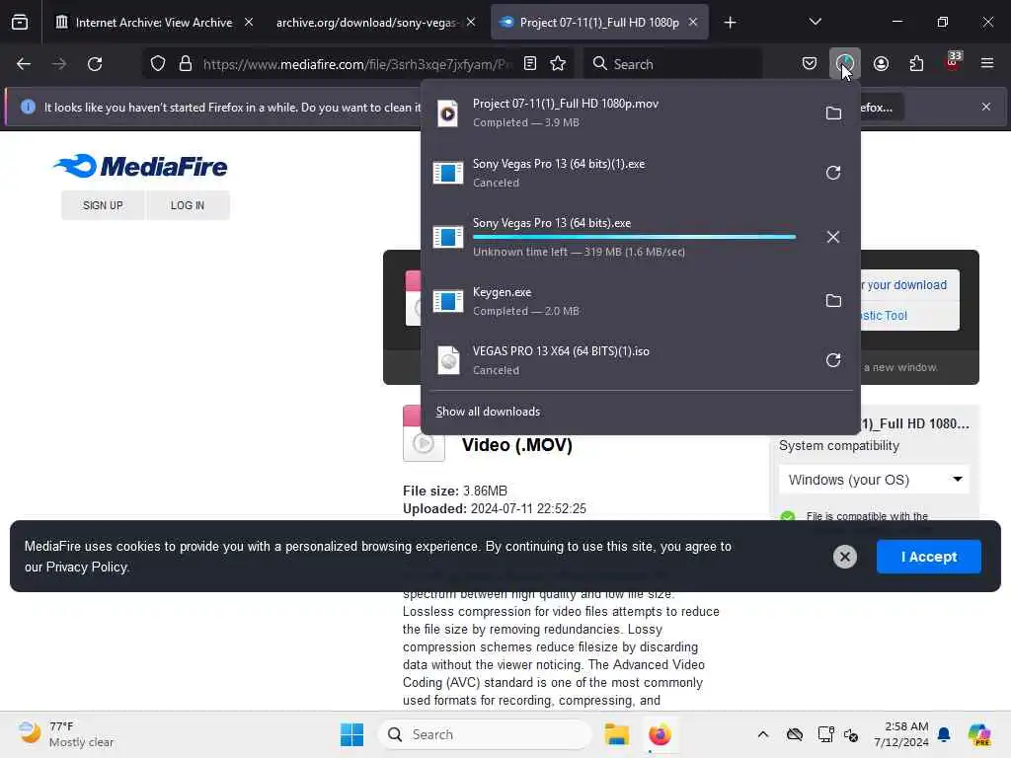The width and height of the screenshot is (1011, 758).
Task: Open the Extensions puzzle icon
Action: click(x=916, y=64)
